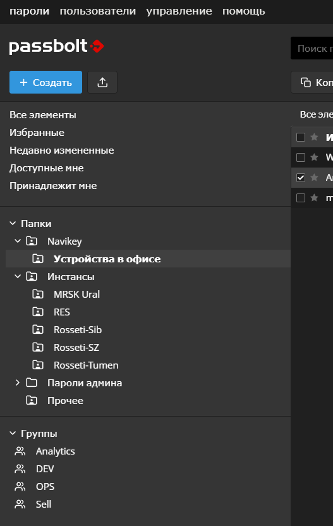This screenshot has width=333, height=526.
Task: Select the MRSK Ural folder
Action: pyautogui.click(x=77, y=294)
